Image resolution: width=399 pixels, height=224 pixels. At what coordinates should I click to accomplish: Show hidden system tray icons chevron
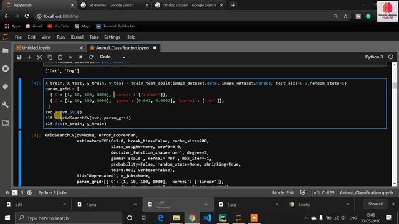[x=306, y=218]
